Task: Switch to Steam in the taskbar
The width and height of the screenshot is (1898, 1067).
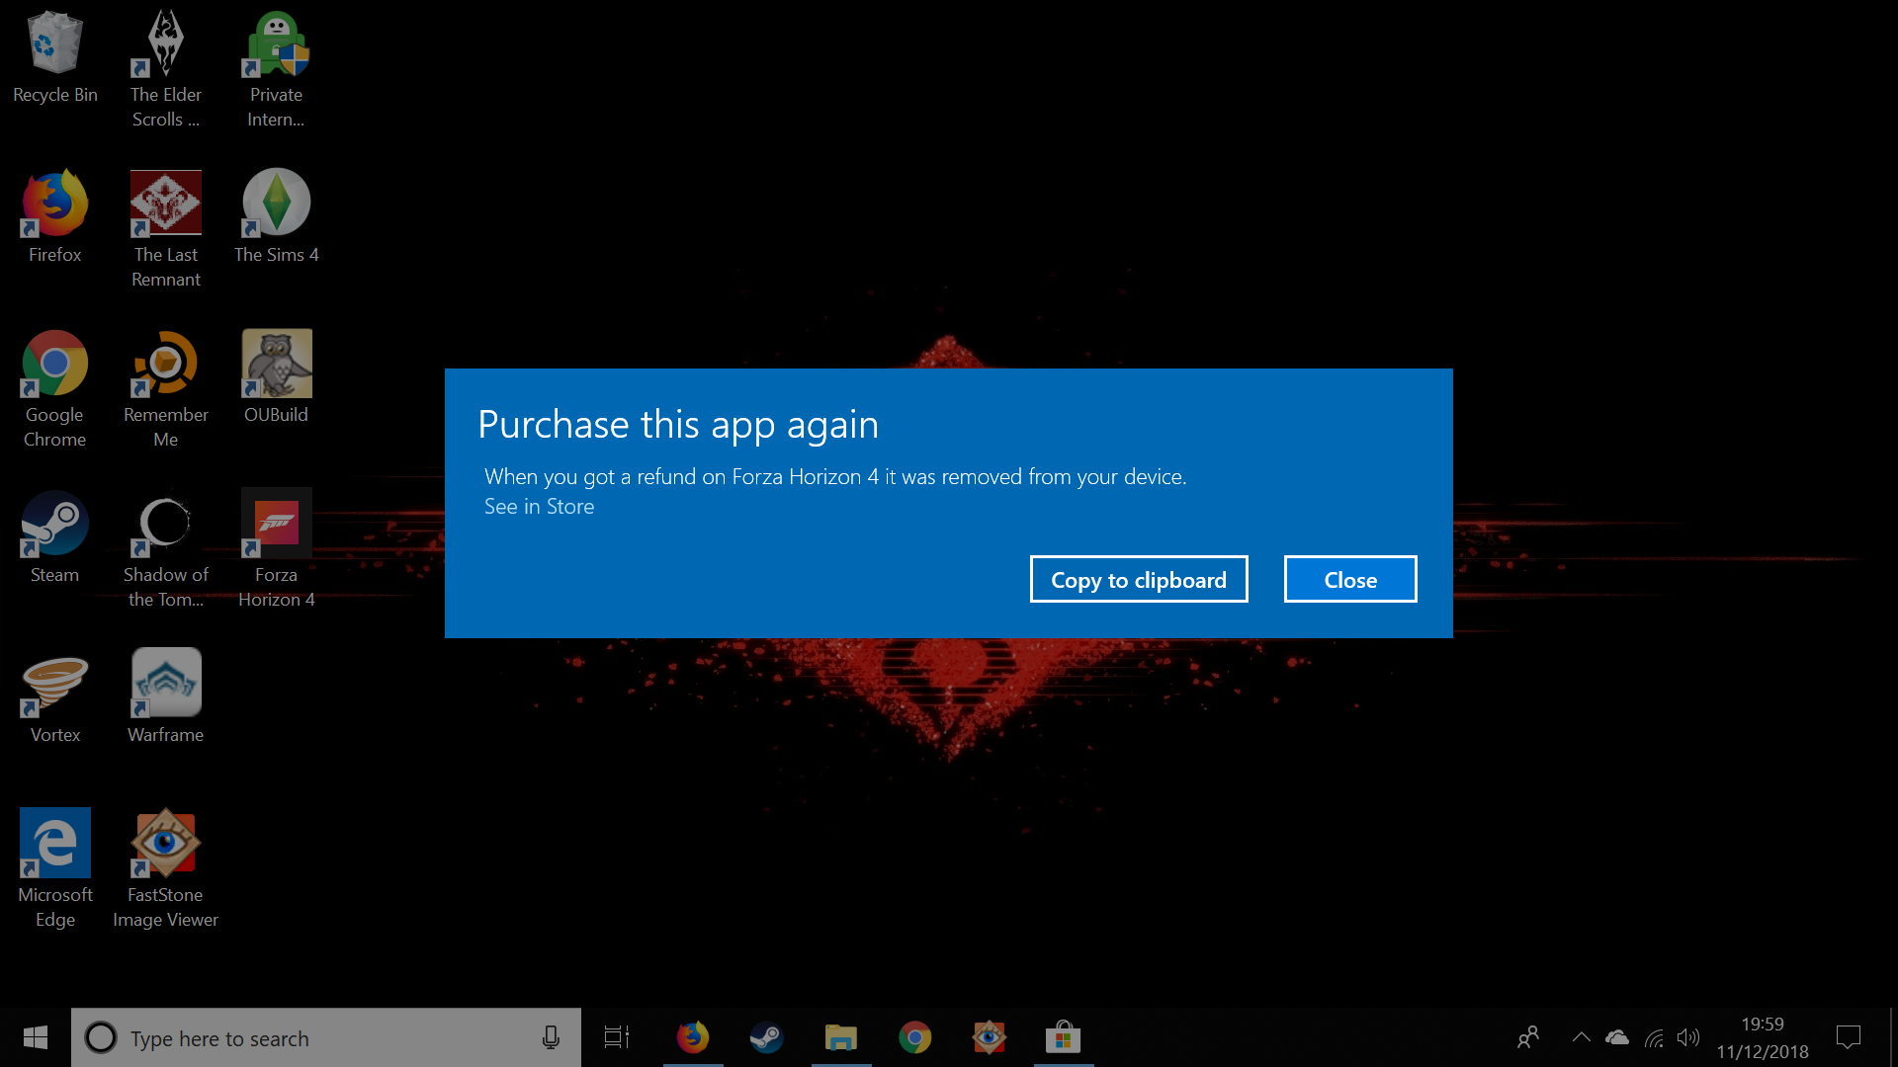Action: point(766,1037)
